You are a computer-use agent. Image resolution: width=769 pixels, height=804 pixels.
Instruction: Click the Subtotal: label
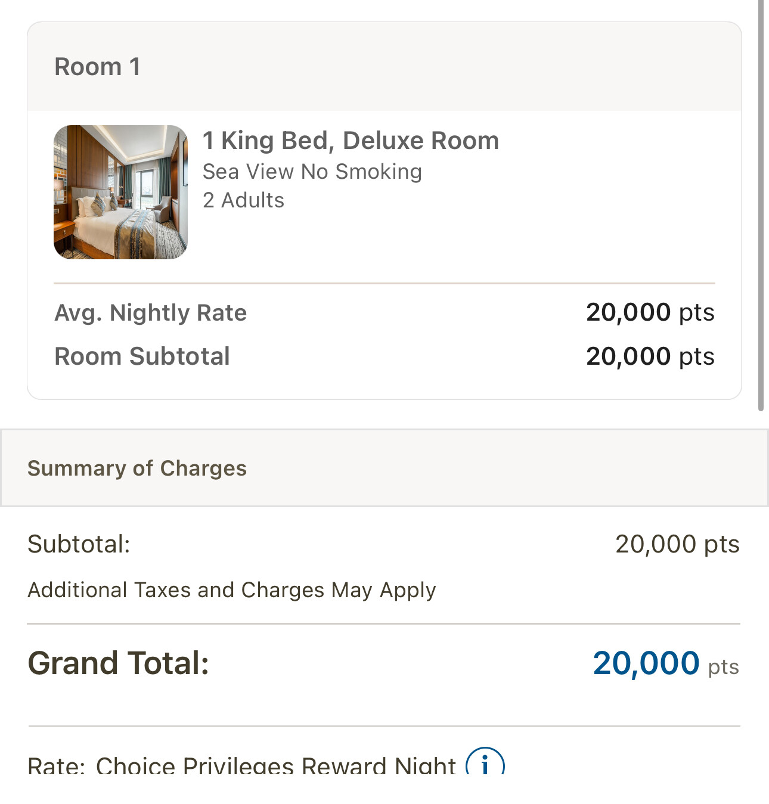[79, 544]
